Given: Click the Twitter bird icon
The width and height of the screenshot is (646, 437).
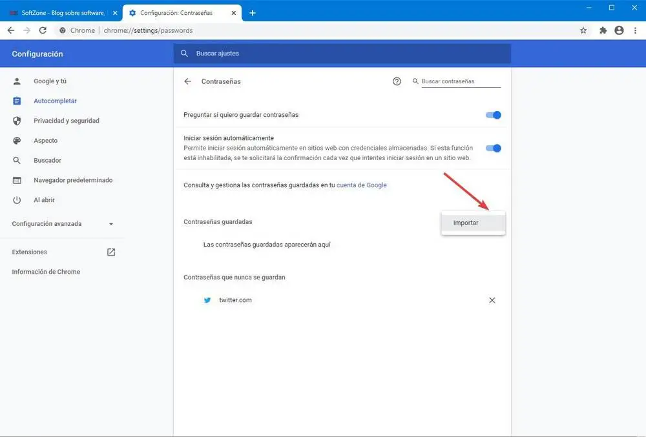Looking at the screenshot, I should (207, 300).
